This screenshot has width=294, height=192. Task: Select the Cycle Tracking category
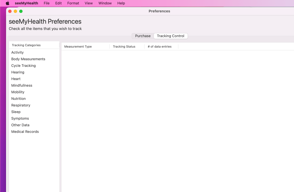34,65
